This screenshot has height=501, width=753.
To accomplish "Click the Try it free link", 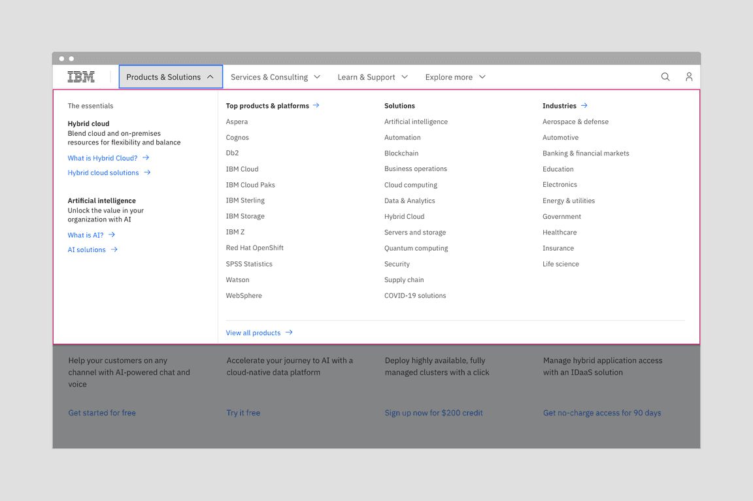I will [x=243, y=412].
